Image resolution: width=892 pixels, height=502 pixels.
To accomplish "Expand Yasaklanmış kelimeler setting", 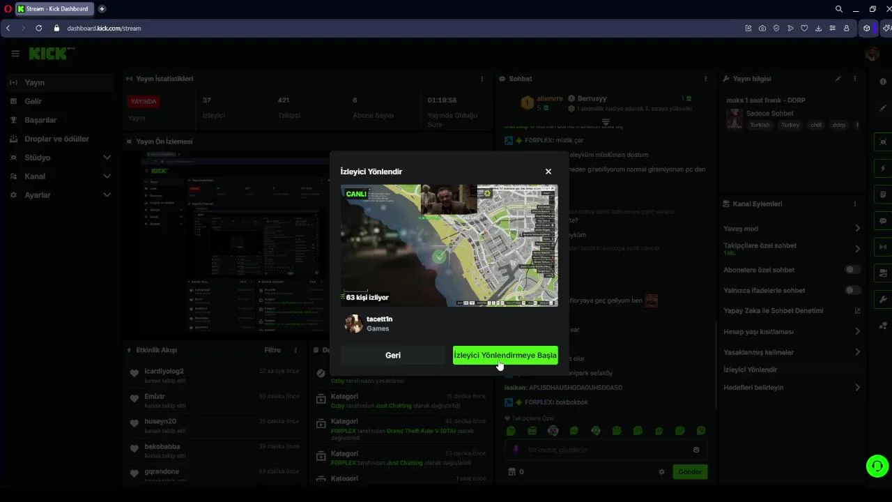I will [792, 352].
